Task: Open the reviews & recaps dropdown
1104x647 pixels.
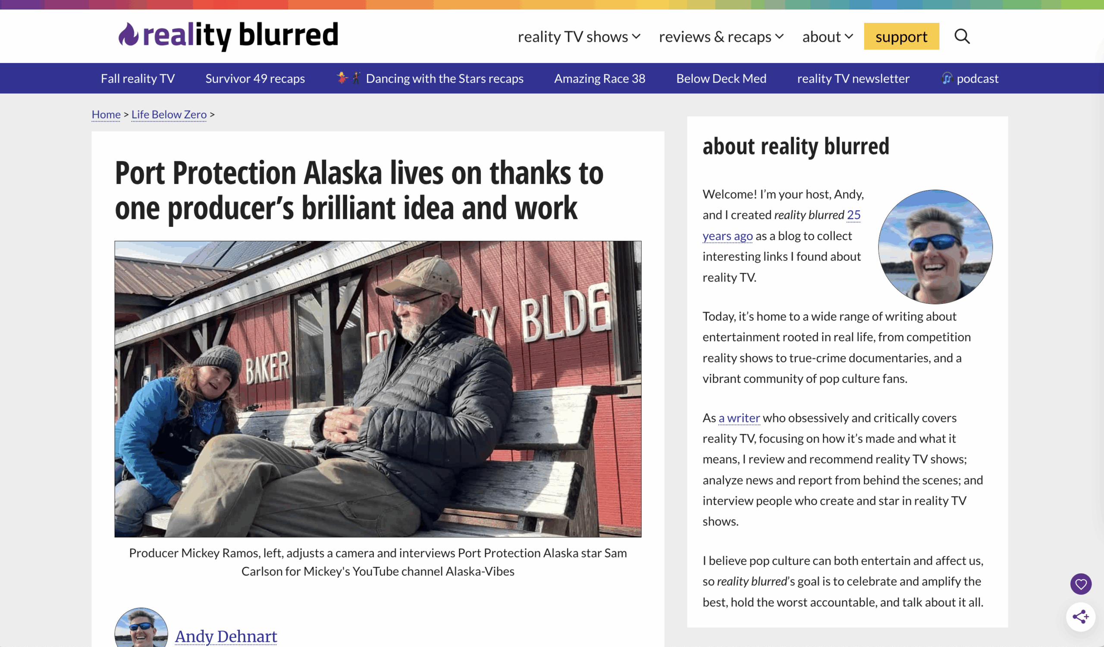Action: pos(721,37)
